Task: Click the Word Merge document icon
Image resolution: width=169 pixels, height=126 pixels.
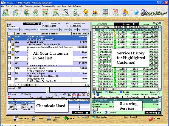Action: click(16, 118)
